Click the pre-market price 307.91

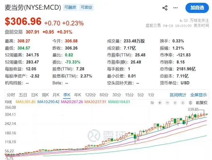pyautogui.click(x=32, y=32)
